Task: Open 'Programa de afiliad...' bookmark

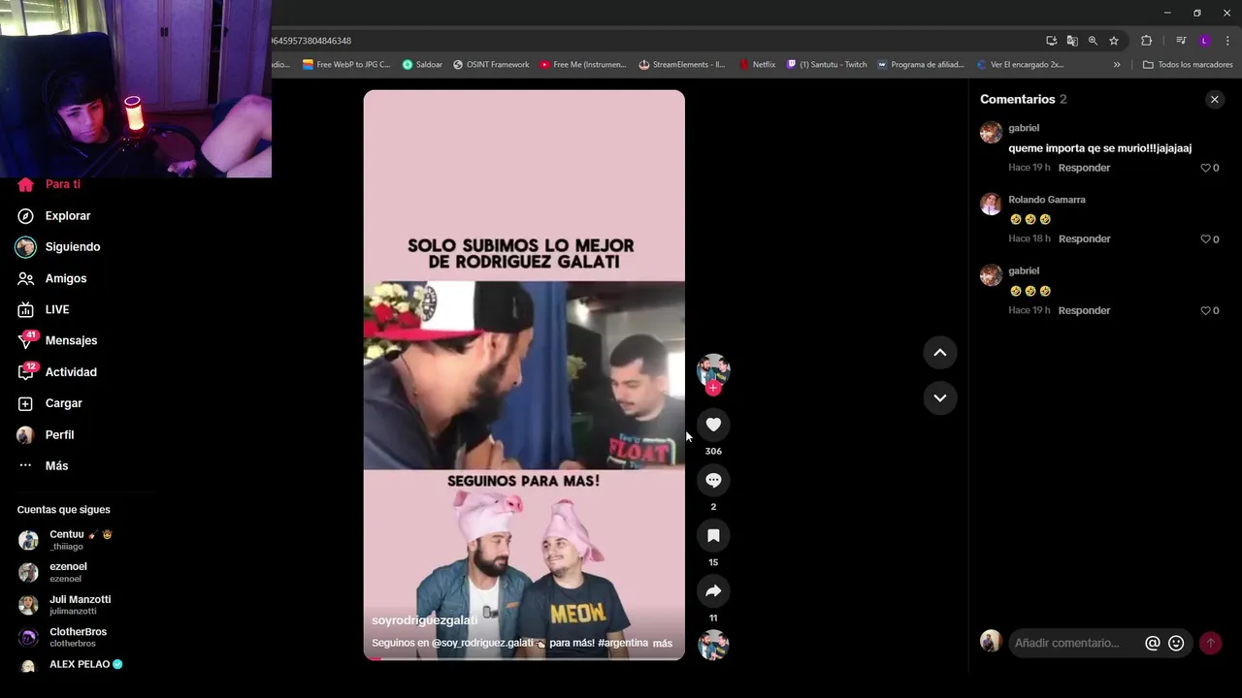Action: (920, 65)
